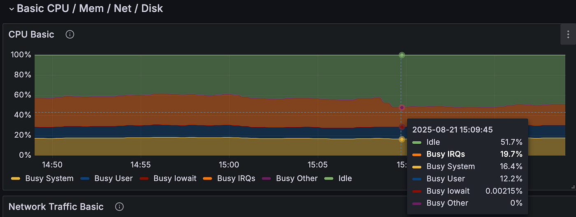
Task: Click the purple Busy Other data point marker
Action: pyautogui.click(x=402, y=107)
